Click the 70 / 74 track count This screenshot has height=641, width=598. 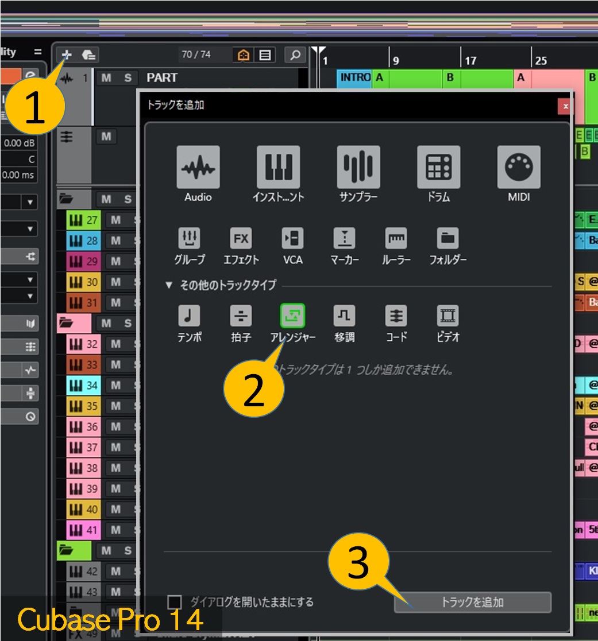point(196,55)
